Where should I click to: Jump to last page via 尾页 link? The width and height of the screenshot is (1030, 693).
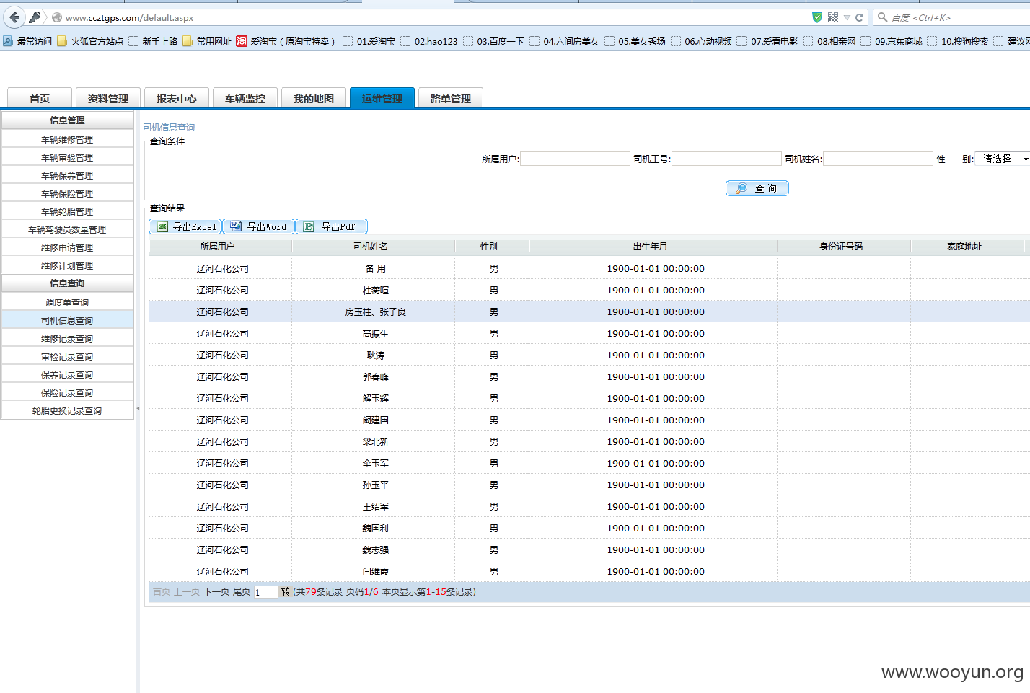click(x=242, y=592)
